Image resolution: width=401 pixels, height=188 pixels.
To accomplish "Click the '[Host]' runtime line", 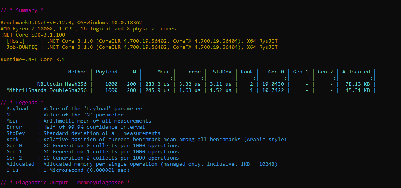I will point(142,41).
